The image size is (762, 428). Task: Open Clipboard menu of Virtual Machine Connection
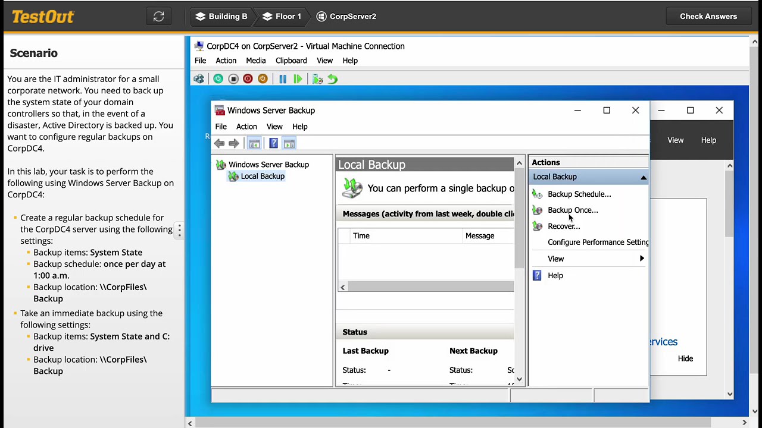tap(291, 61)
